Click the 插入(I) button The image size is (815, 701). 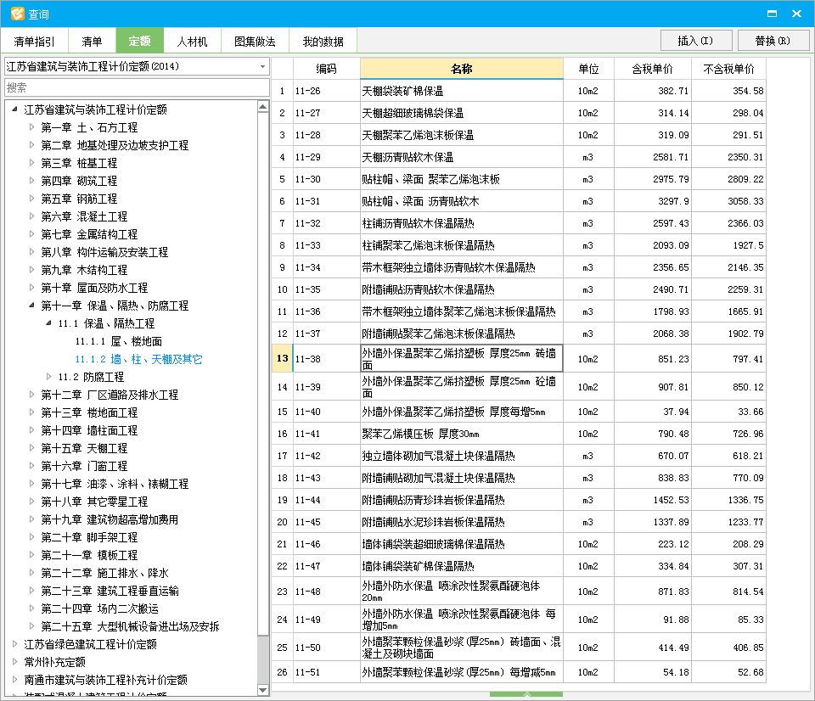(696, 40)
